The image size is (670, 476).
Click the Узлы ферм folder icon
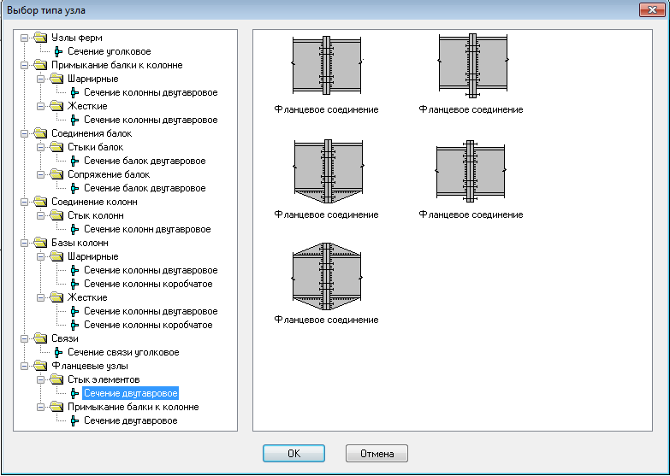point(40,38)
